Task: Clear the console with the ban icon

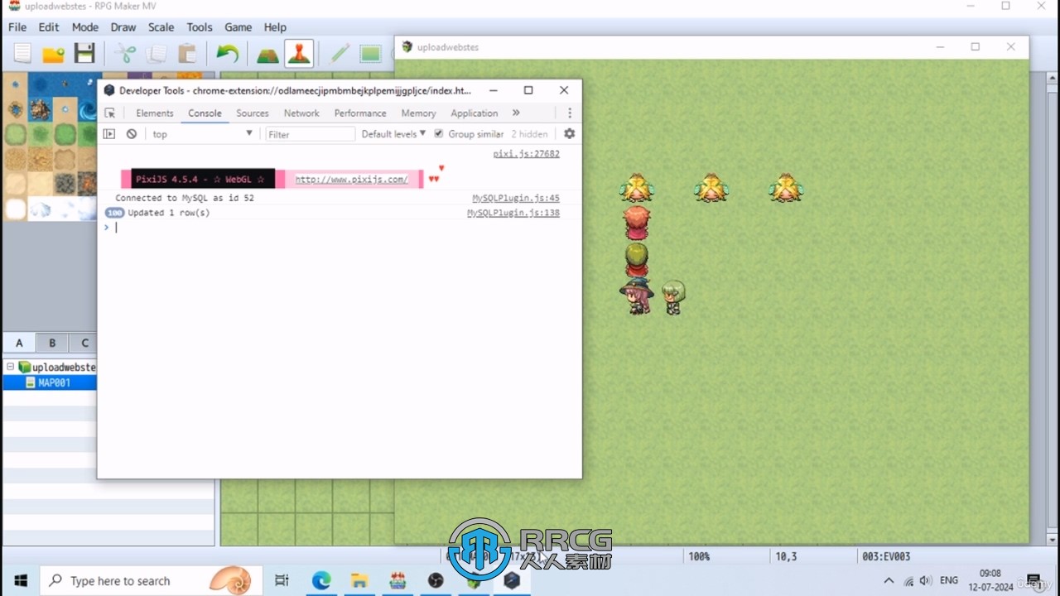Action: tap(132, 134)
